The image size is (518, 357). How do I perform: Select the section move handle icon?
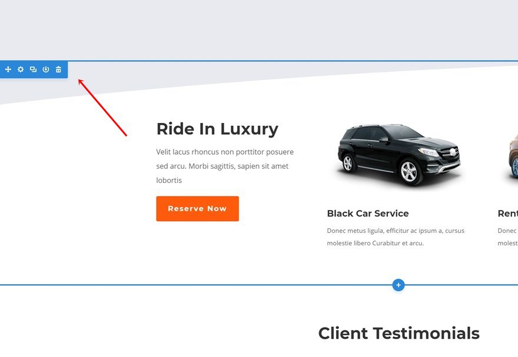[8, 69]
